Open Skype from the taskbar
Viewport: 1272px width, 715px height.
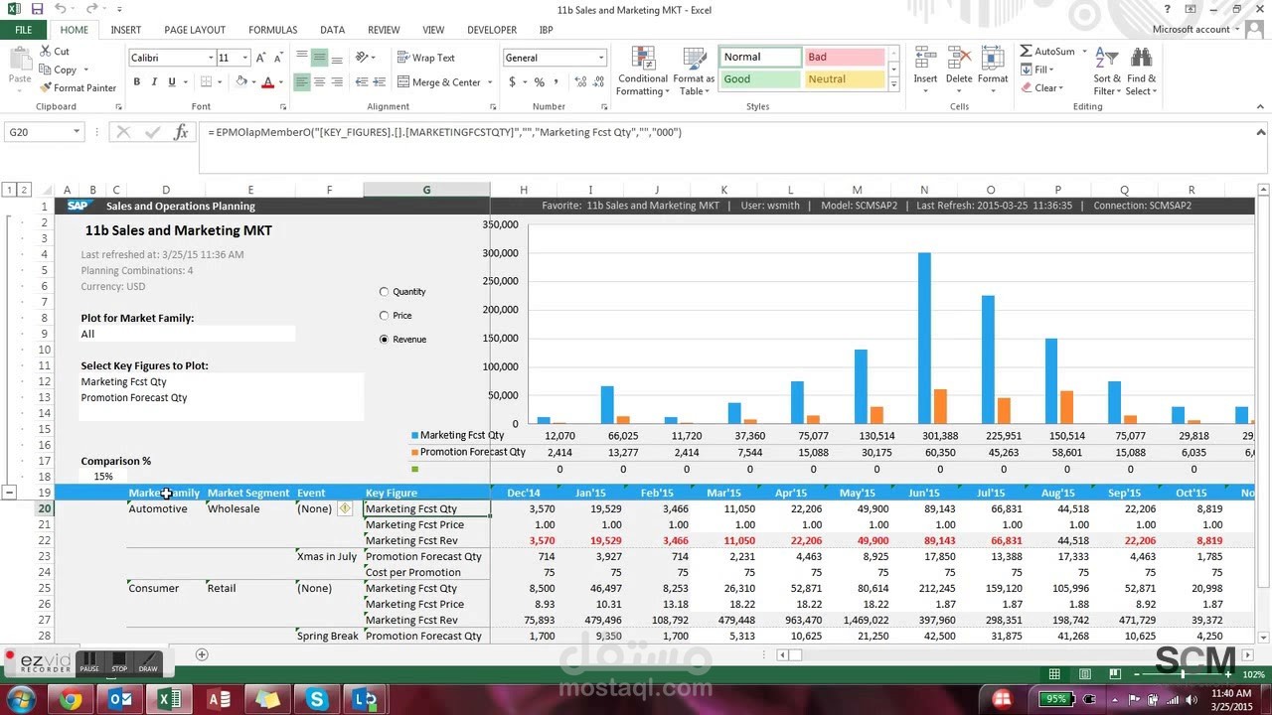click(x=317, y=700)
